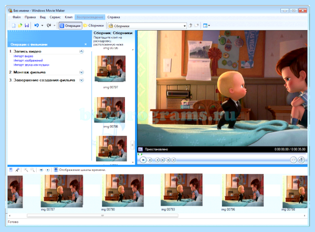Open the Сборники collection combo box
The height and width of the screenshot is (232, 315).
click(x=147, y=26)
